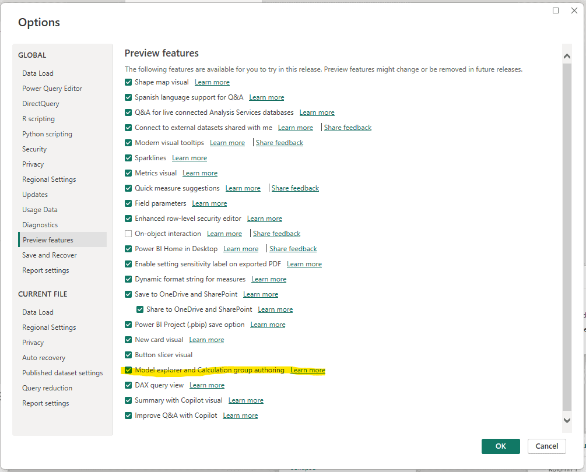Uncheck the Shape map visual checkbox

point(128,82)
